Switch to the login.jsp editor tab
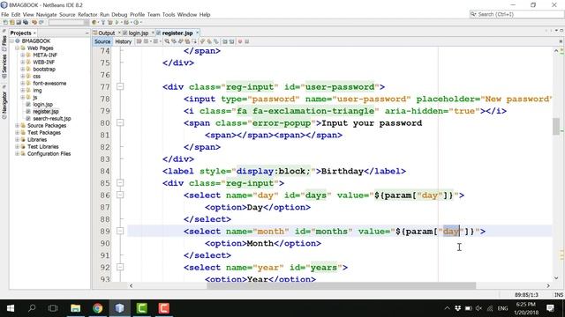This screenshot has height=317, width=565. click(139, 33)
